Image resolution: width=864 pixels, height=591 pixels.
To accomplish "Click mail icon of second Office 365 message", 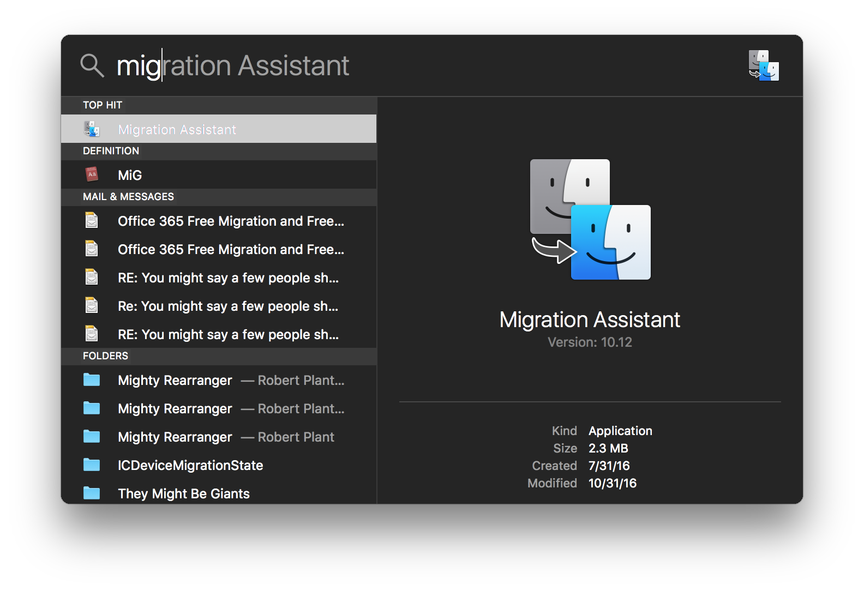I will [92, 249].
